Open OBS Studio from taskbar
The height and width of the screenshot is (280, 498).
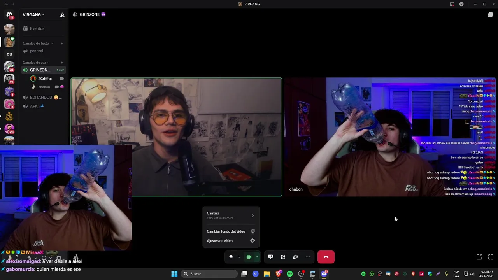301,274
